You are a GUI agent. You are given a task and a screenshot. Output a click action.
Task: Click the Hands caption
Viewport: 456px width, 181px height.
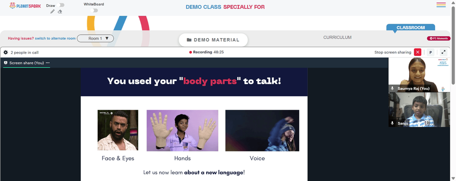(182, 158)
